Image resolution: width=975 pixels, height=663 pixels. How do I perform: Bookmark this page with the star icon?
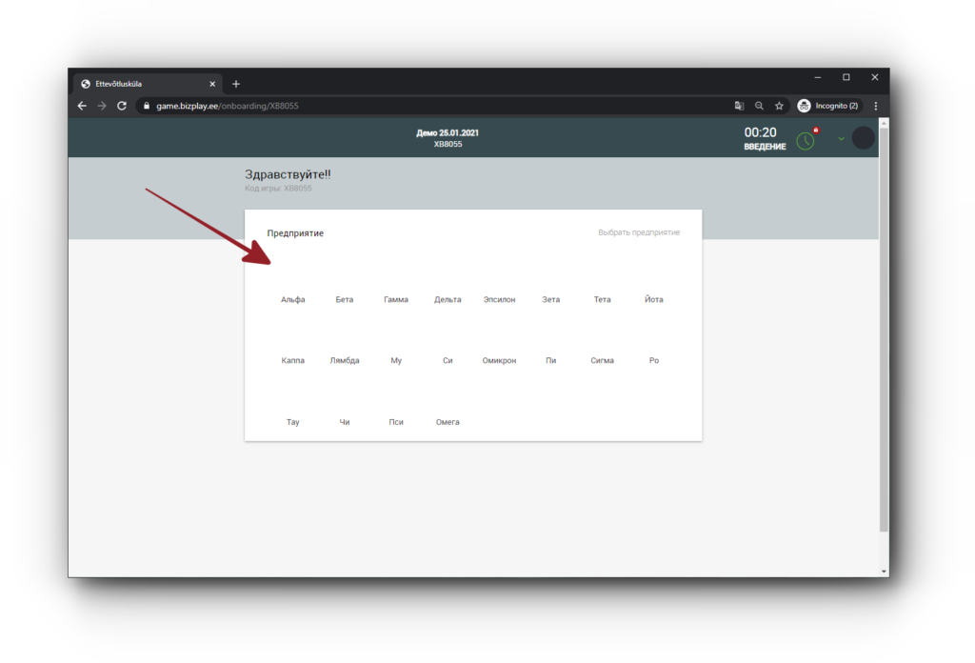click(x=779, y=106)
